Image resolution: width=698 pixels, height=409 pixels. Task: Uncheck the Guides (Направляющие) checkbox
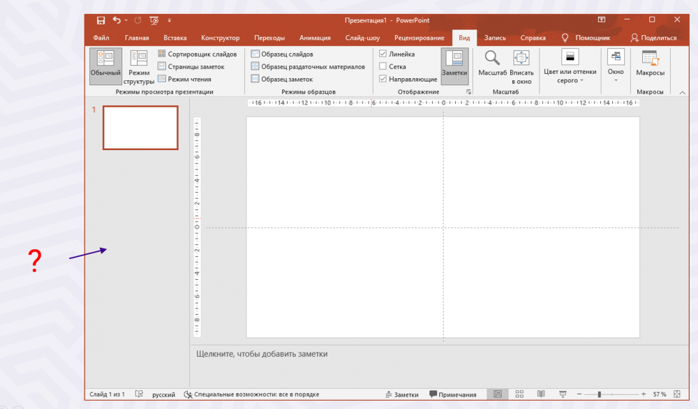pyautogui.click(x=383, y=79)
